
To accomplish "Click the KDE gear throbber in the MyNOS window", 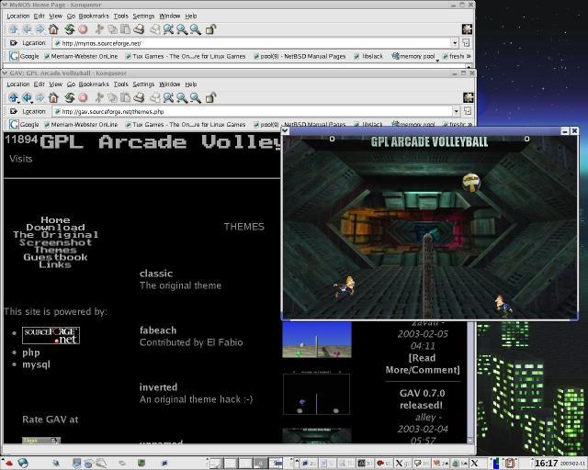I will pyautogui.click(x=468, y=29).
